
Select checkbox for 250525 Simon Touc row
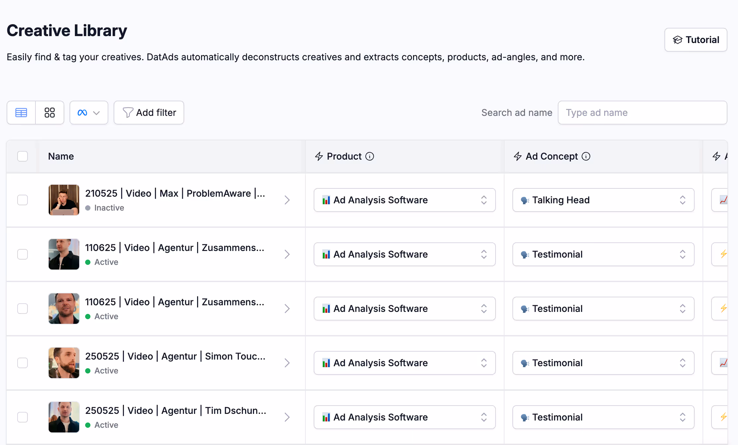tap(23, 363)
